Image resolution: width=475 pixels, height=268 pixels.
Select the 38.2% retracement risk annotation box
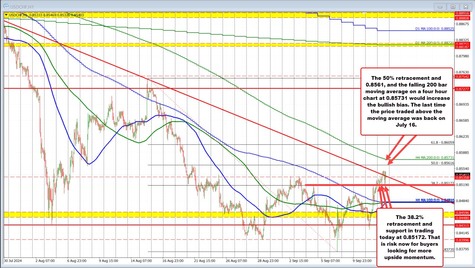409,237
